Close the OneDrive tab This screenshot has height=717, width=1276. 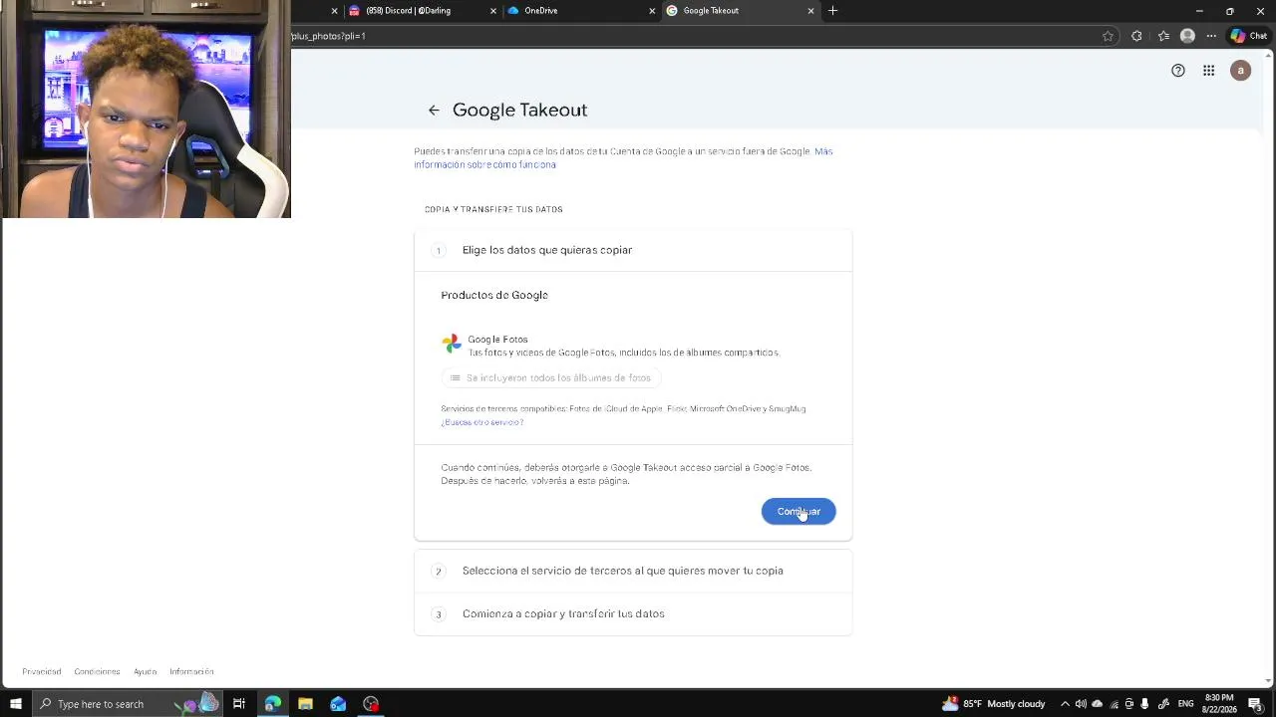[x=652, y=11]
